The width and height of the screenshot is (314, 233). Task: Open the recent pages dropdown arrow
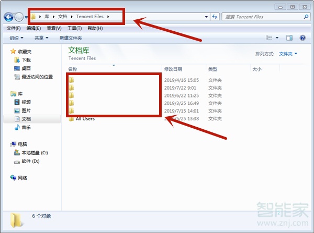pyautogui.click(x=26, y=17)
